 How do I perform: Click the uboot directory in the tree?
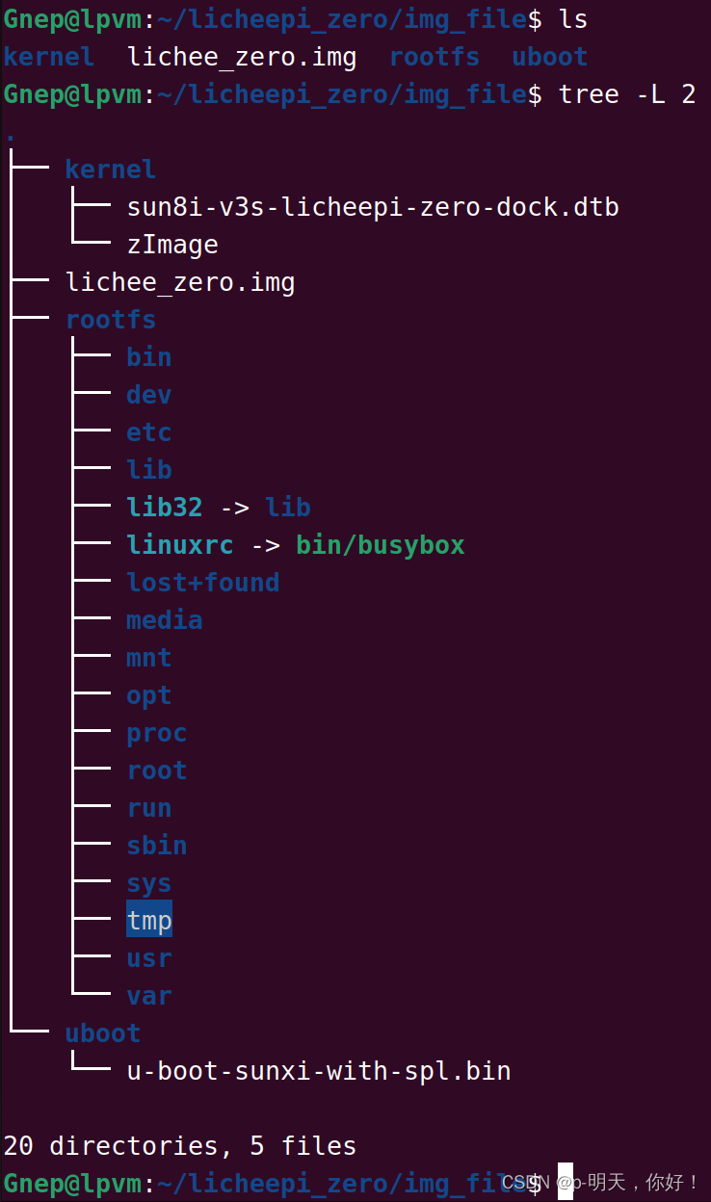coord(102,1033)
